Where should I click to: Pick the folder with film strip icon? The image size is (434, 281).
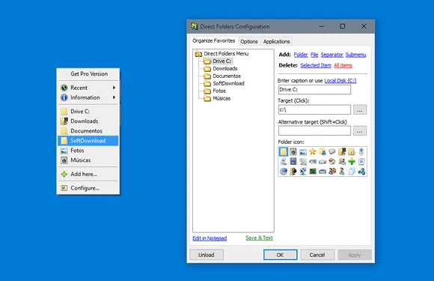coord(342,151)
